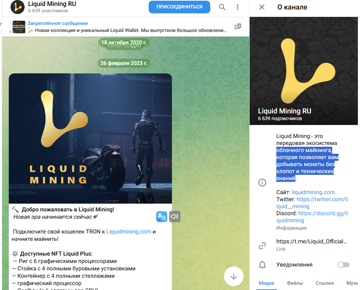Screen dimensions: 360x290
Task: Toggle the Уведомления switch
Action: (x=343, y=265)
